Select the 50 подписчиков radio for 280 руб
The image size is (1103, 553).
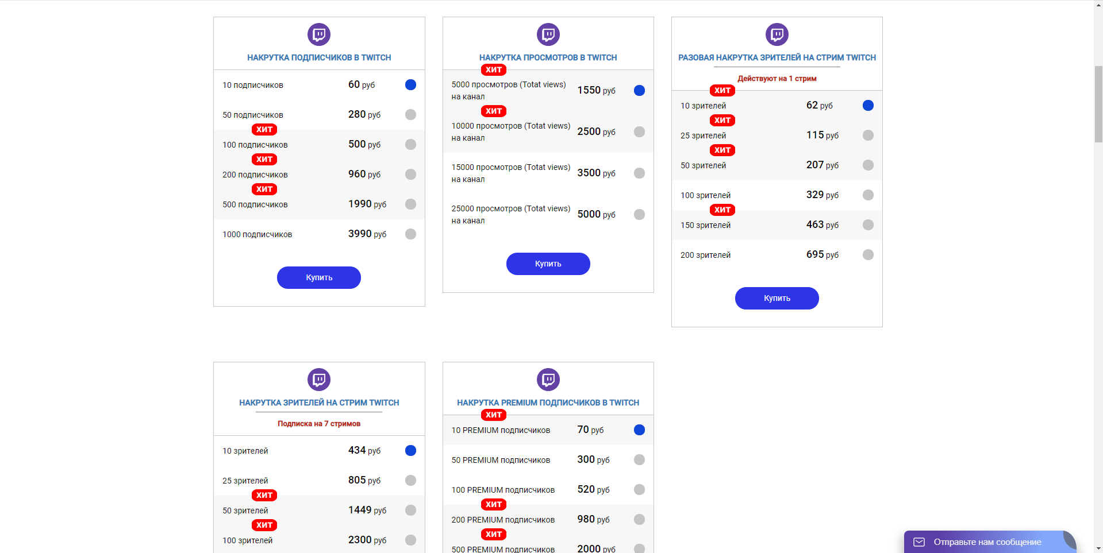pos(410,115)
